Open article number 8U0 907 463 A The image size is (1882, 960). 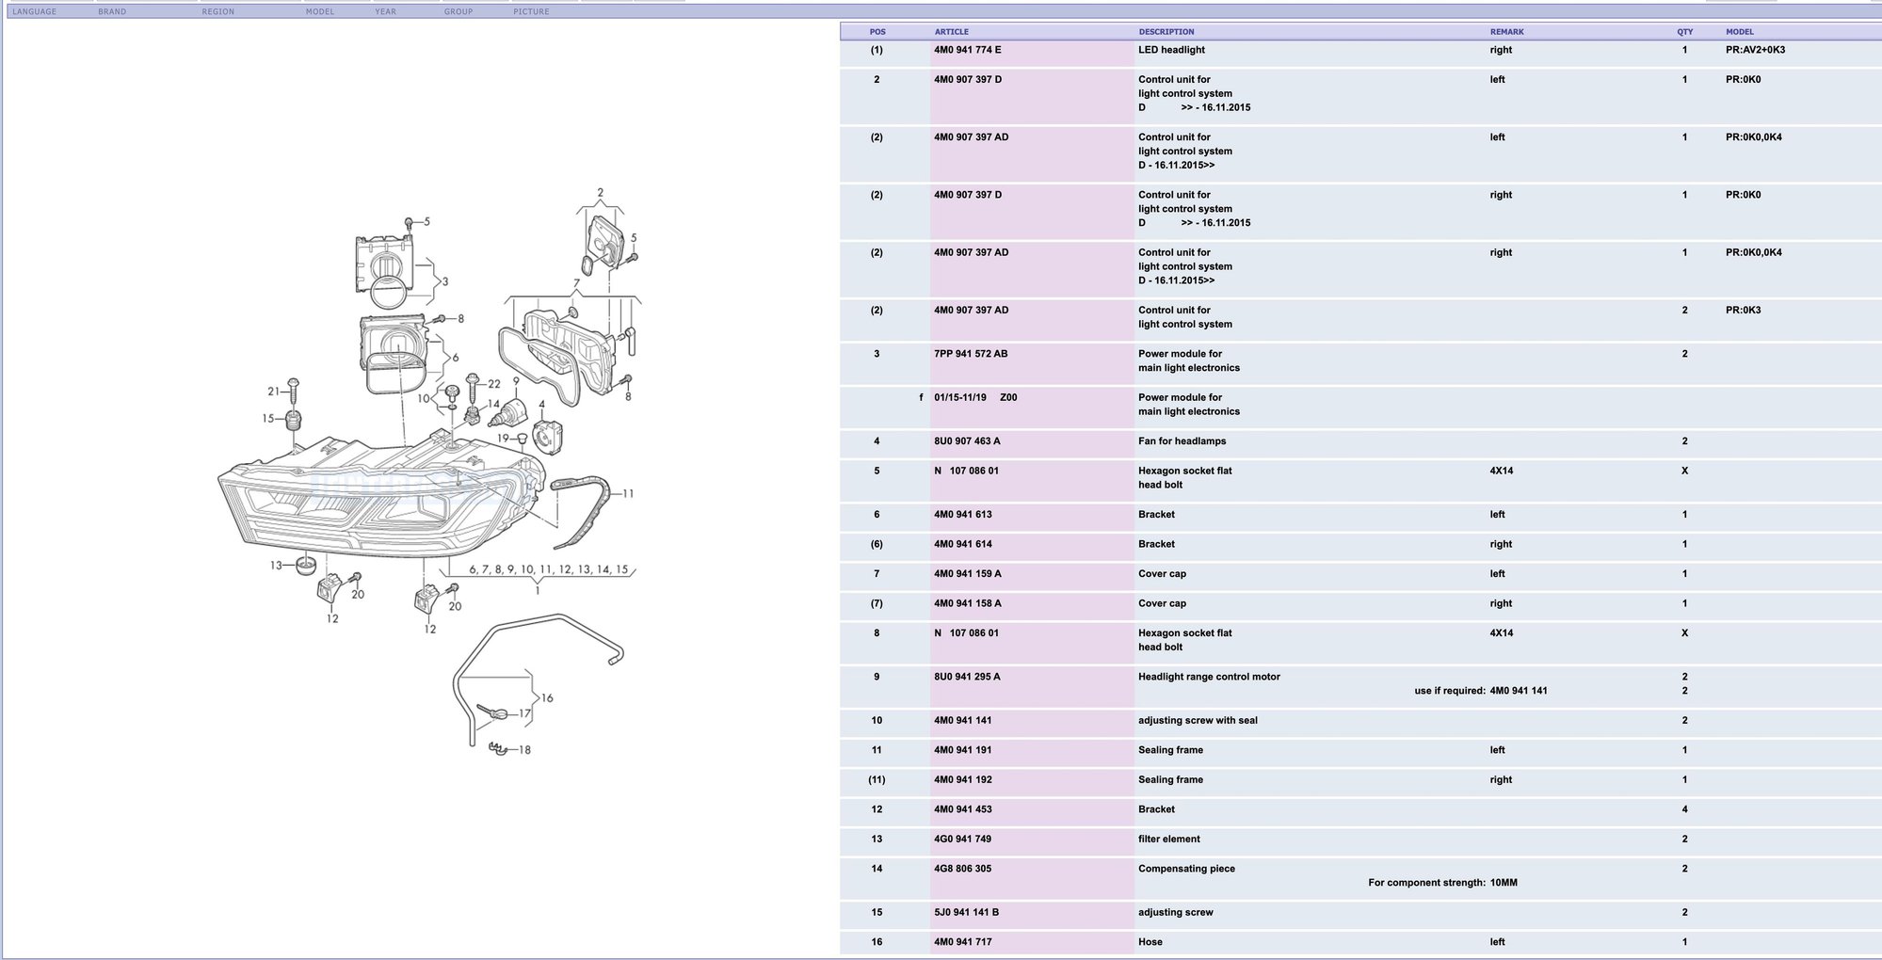(x=967, y=441)
